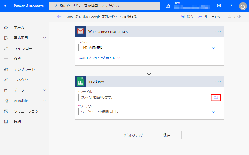This screenshot has width=249, height=155.
Task: Open the ラベル dropdown
Action: [149, 47]
